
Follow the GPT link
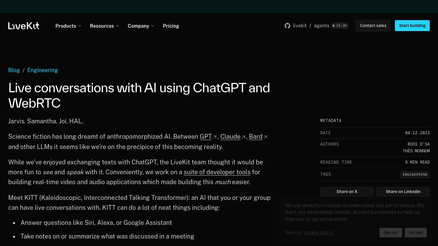point(208,137)
